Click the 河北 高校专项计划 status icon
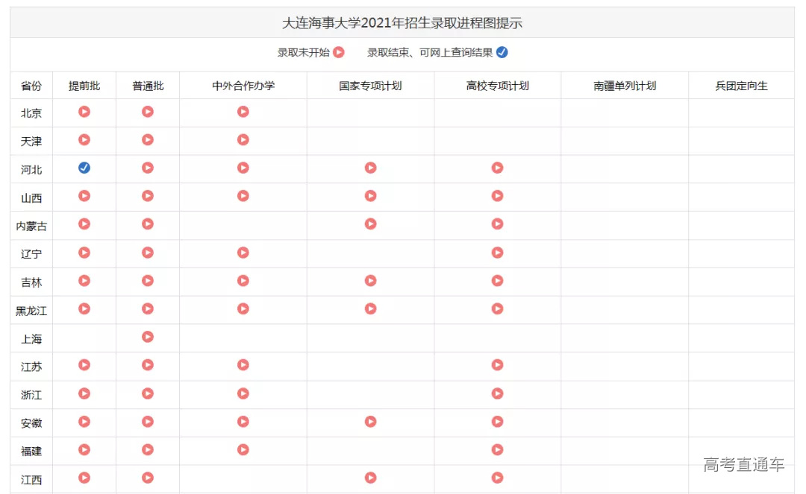Image resolution: width=806 pixels, height=494 pixels. 497,168
